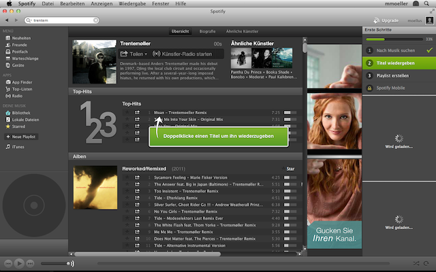The image size is (436, 272).
Task: Open Top-Listen
Action: [19, 89]
